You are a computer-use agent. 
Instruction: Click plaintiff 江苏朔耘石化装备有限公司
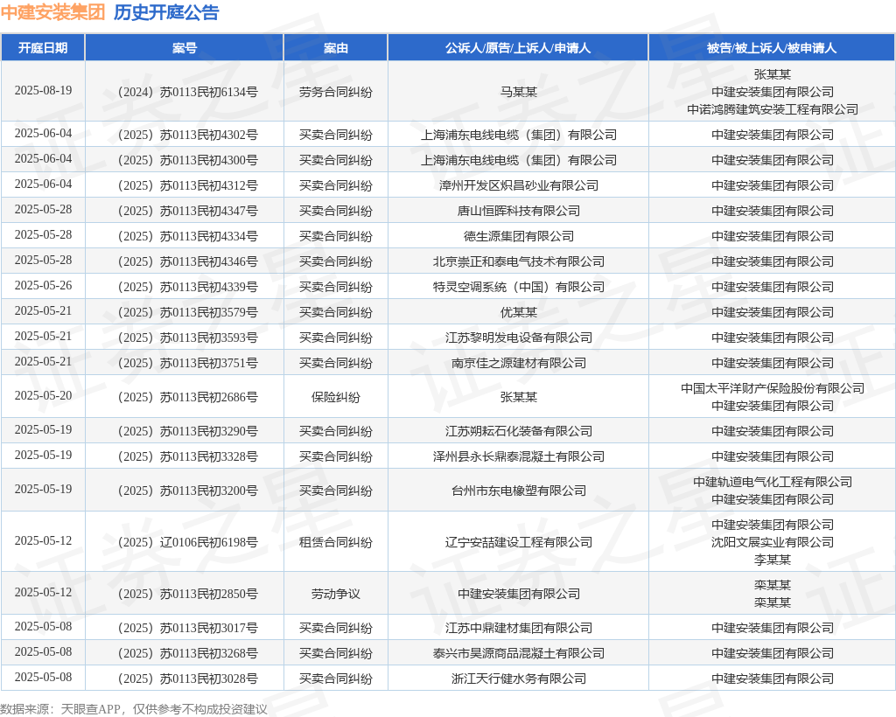click(518, 431)
